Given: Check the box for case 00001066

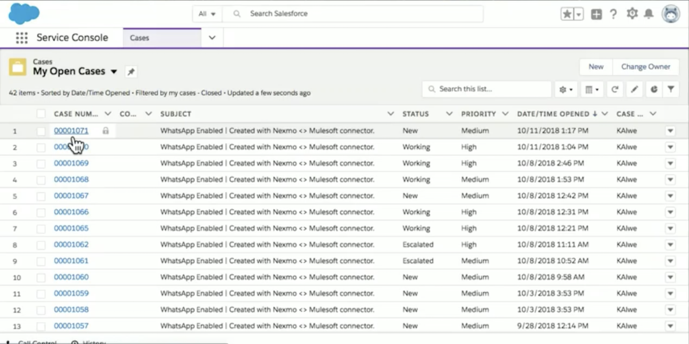Looking at the screenshot, I should pos(41,212).
